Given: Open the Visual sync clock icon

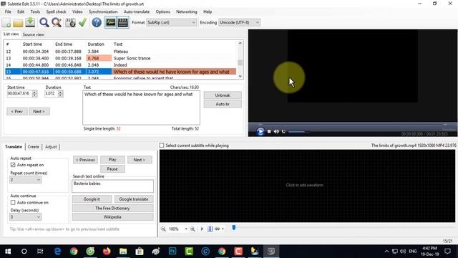Looking at the screenshot, I should click(x=70, y=22).
